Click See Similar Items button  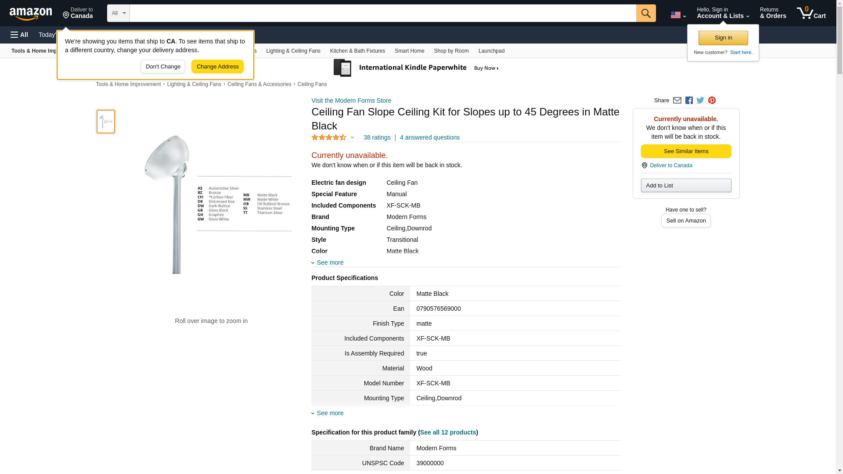pos(686,151)
